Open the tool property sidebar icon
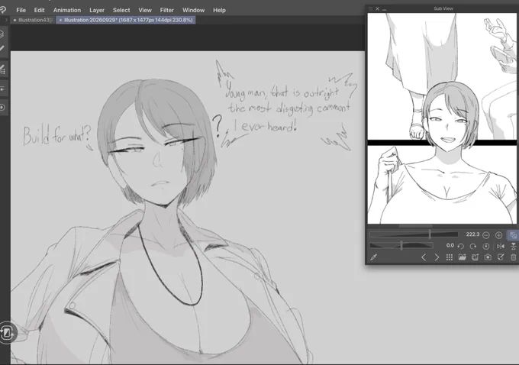The height and width of the screenshot is (365, 519). [x=2, y=89]
